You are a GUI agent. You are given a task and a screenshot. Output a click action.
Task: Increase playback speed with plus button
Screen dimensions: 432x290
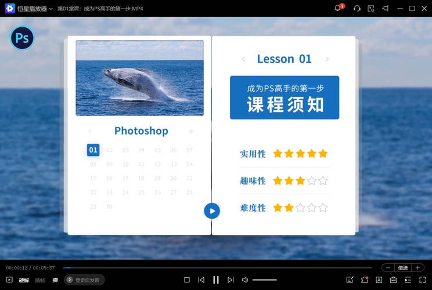tap(417, 267)
